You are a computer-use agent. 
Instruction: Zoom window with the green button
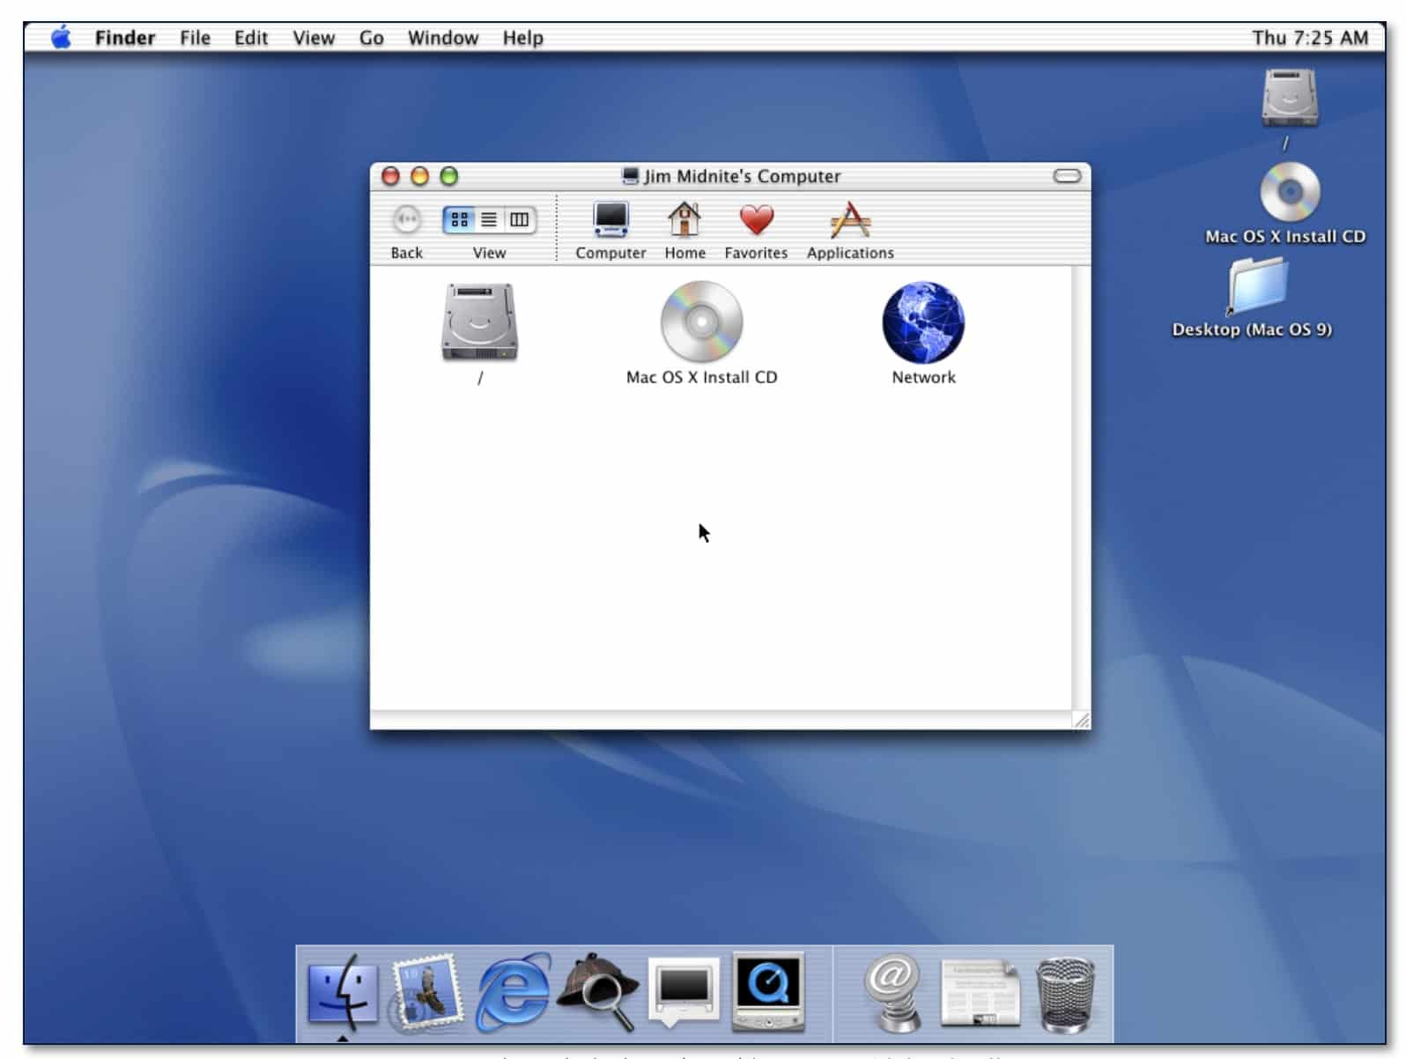(x=448, y=176)
